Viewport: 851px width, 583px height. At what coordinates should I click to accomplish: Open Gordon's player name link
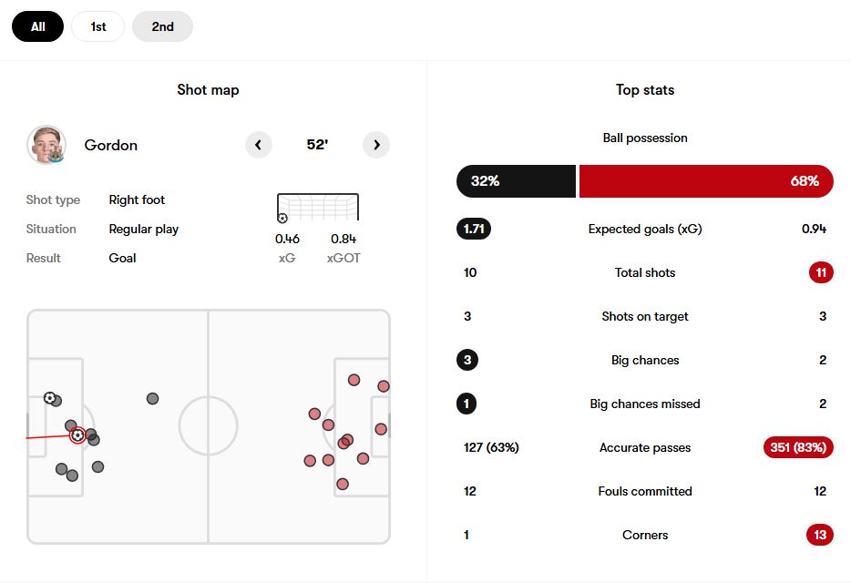coord(111,145)
